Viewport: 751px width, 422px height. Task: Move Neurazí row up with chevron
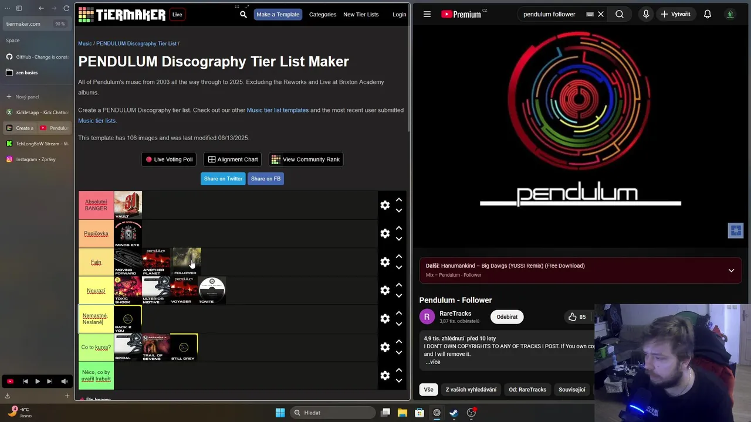[x=399, y=285]
